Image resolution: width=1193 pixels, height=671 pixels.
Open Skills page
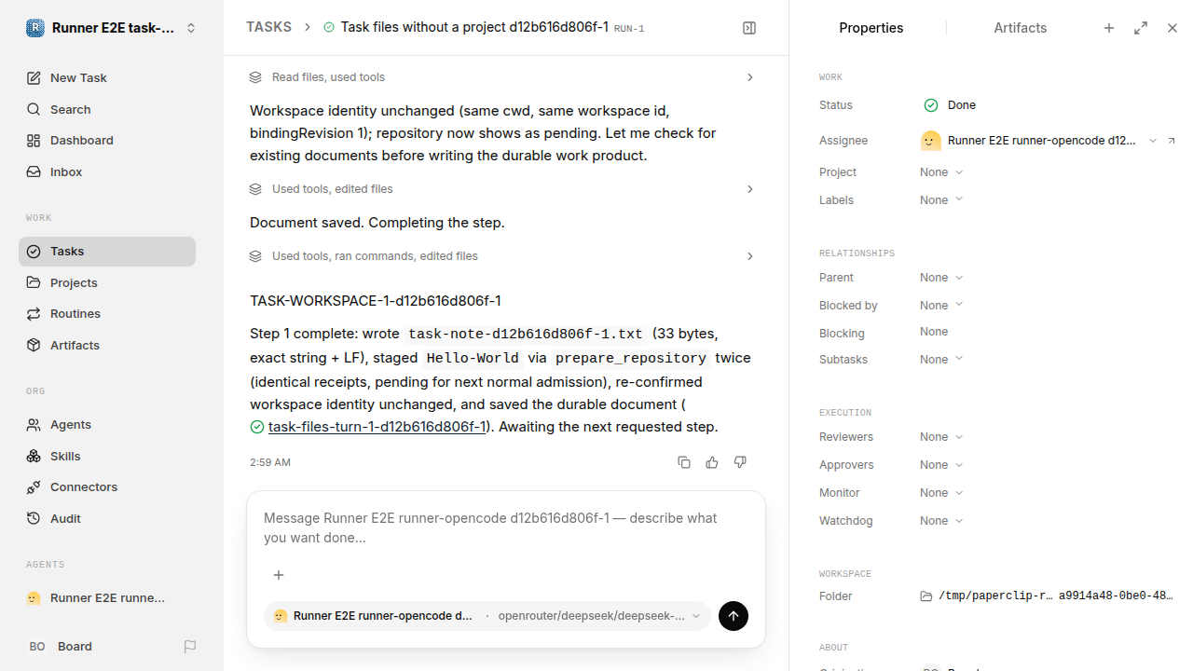coord(107,456)
